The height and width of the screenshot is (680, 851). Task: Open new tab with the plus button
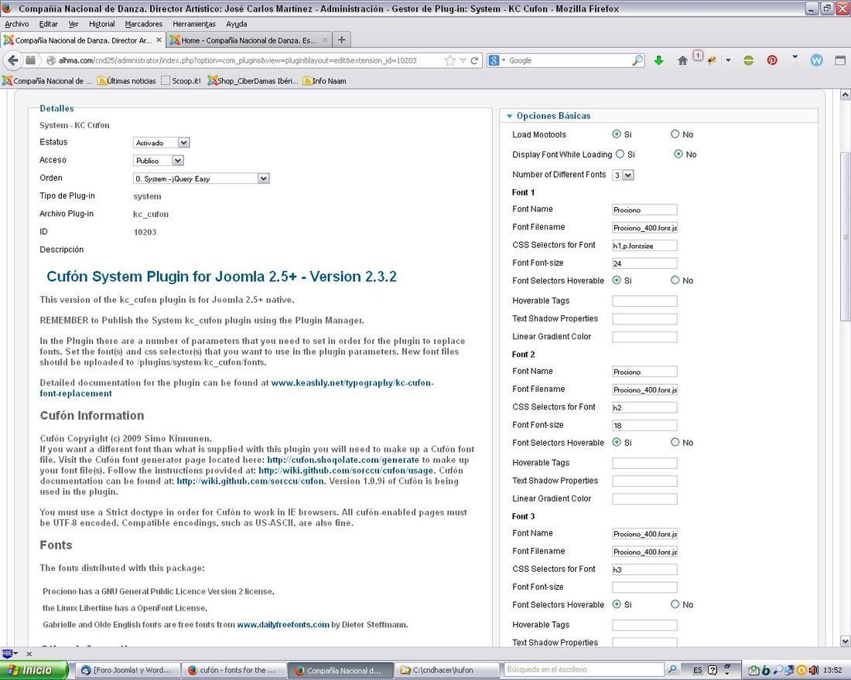pos(341,39)
